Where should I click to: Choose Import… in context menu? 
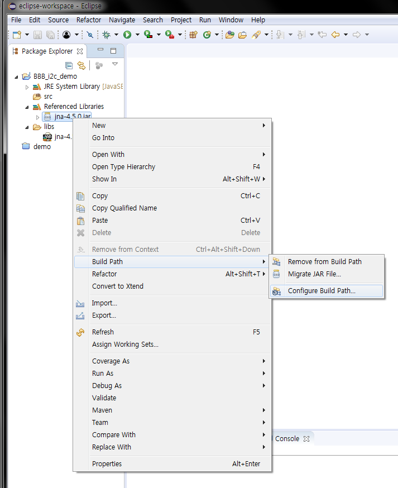172,303
